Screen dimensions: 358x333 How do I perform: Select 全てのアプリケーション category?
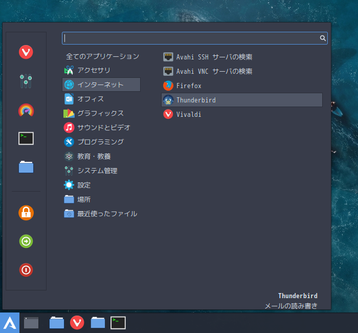(x=101, y=56)
